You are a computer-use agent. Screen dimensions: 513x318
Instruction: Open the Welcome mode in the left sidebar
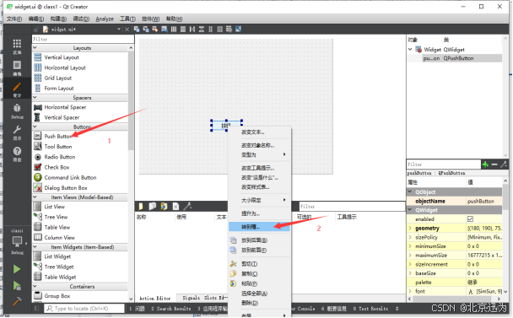tap(17, 46)
